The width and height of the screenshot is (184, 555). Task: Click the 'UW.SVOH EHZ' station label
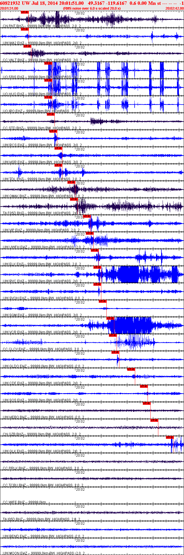pos(15,298)
